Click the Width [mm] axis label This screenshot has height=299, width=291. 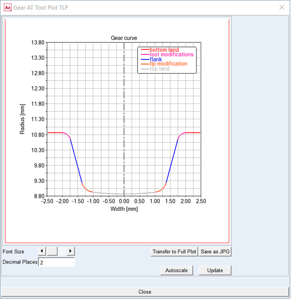click(124, 209)
